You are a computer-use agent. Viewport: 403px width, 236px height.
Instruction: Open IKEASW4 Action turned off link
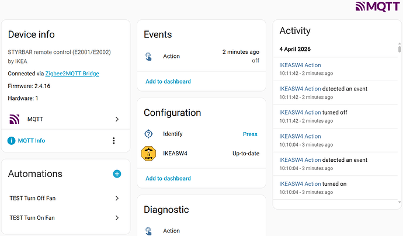[300, 112]
